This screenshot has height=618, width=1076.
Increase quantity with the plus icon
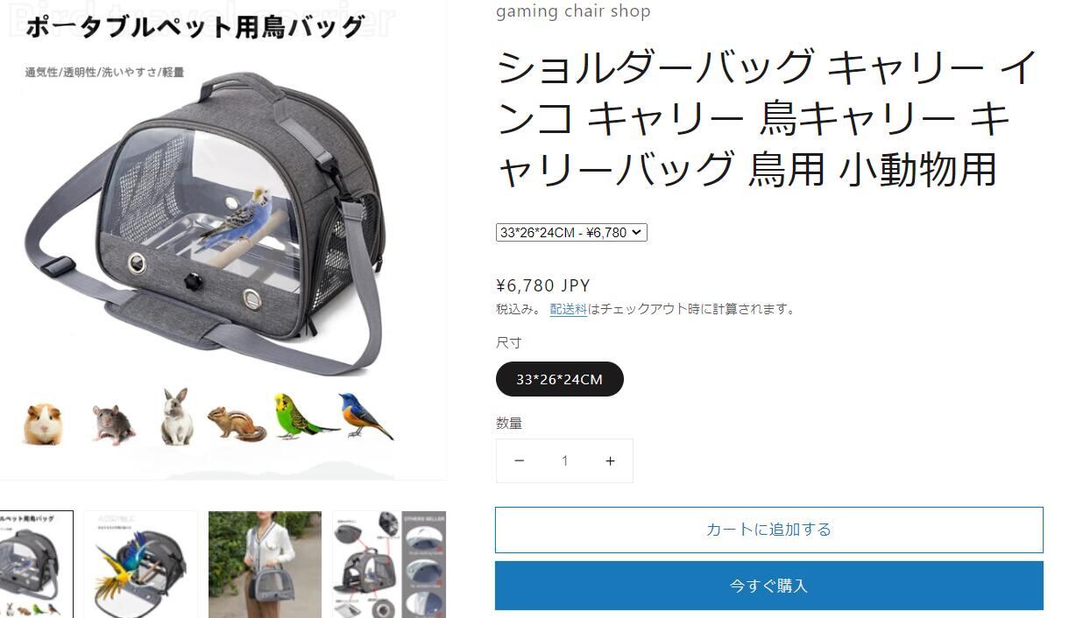coord(610,460)
